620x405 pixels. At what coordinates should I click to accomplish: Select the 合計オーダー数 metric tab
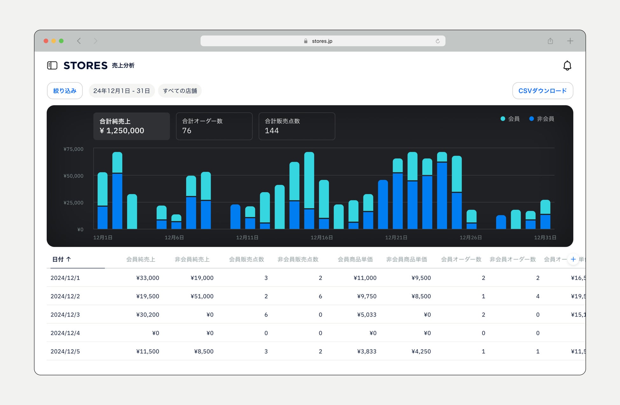click(214, 126)
